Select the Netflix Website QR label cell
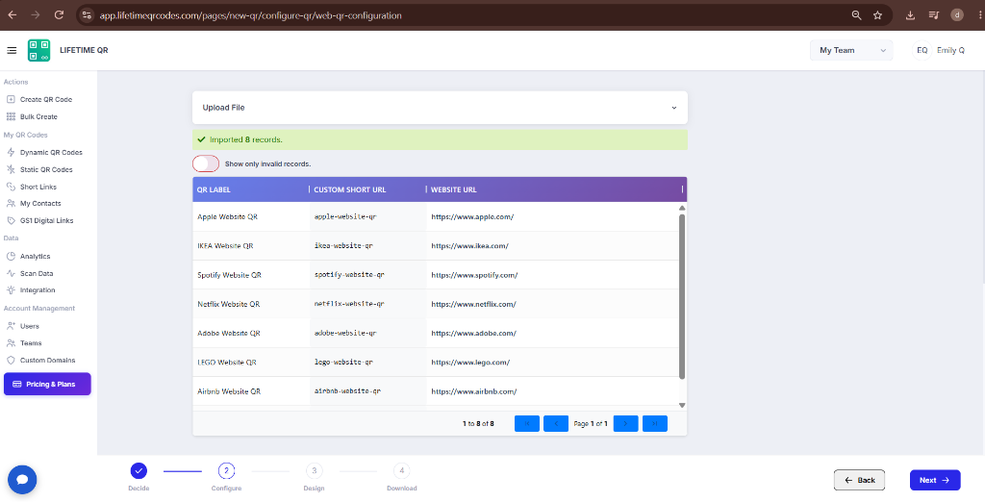This screenshot has height=502, width=985. (x=251, y=304)
